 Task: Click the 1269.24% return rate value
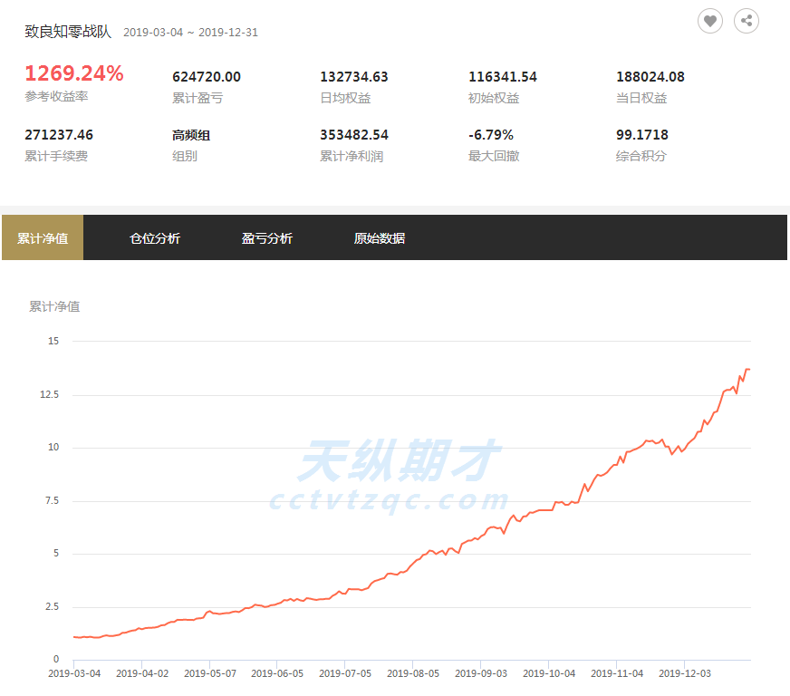pyautogui.click(x=74, y=73)
